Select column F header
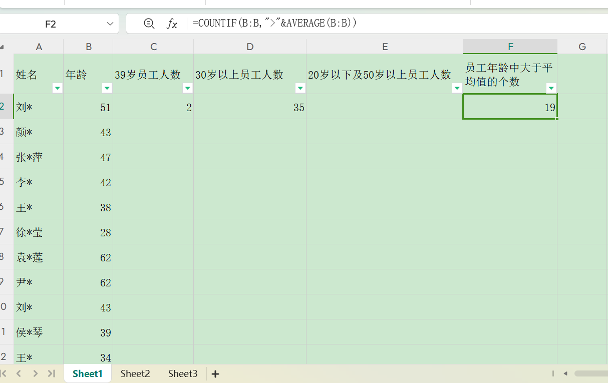Image resolution: width=608 pixels, height=383 pixels. click(x=510, y=47)
